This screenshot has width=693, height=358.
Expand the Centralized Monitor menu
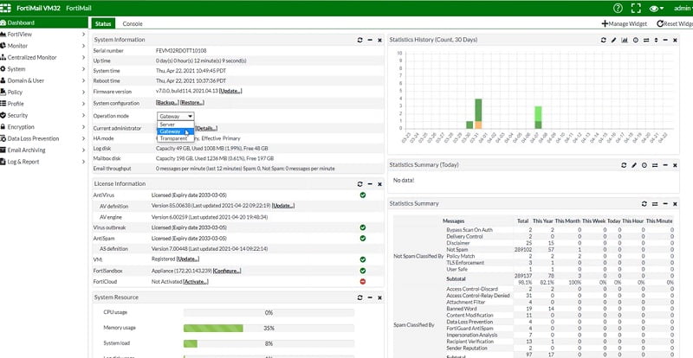point(44,57)
